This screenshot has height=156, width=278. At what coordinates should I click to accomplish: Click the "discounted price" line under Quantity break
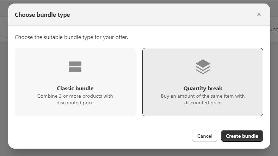[x=203, y=103]
